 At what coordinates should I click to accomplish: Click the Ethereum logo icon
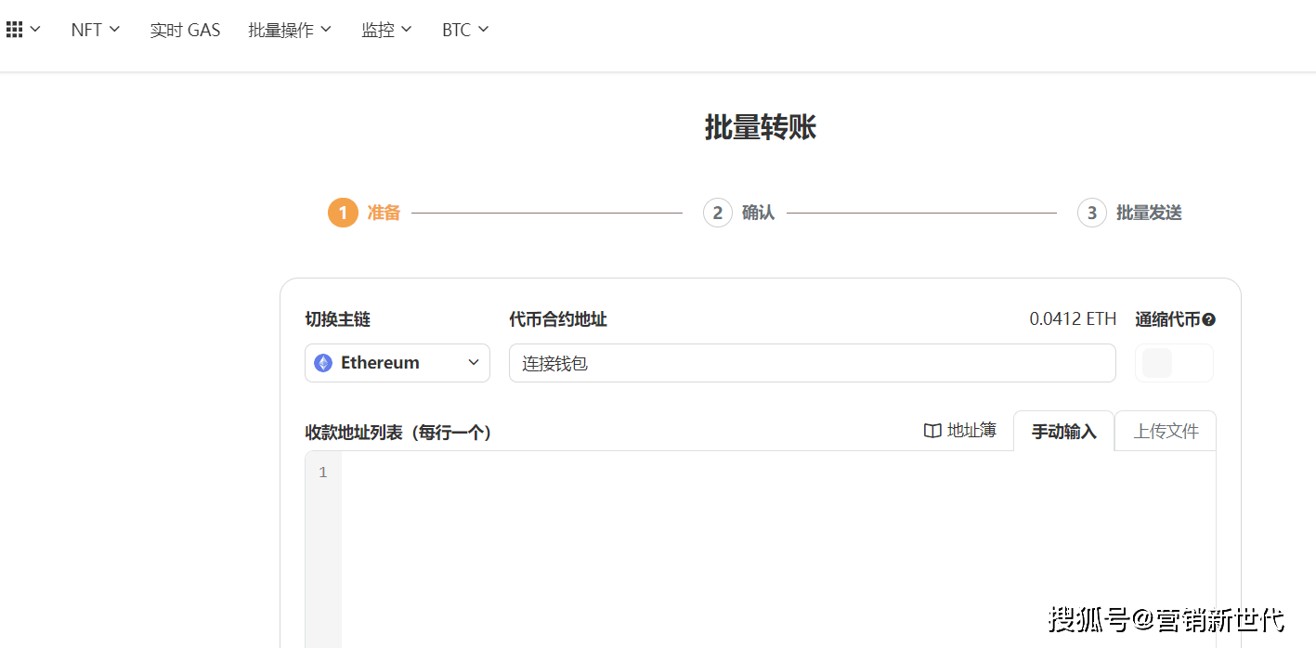pos(323,363)
